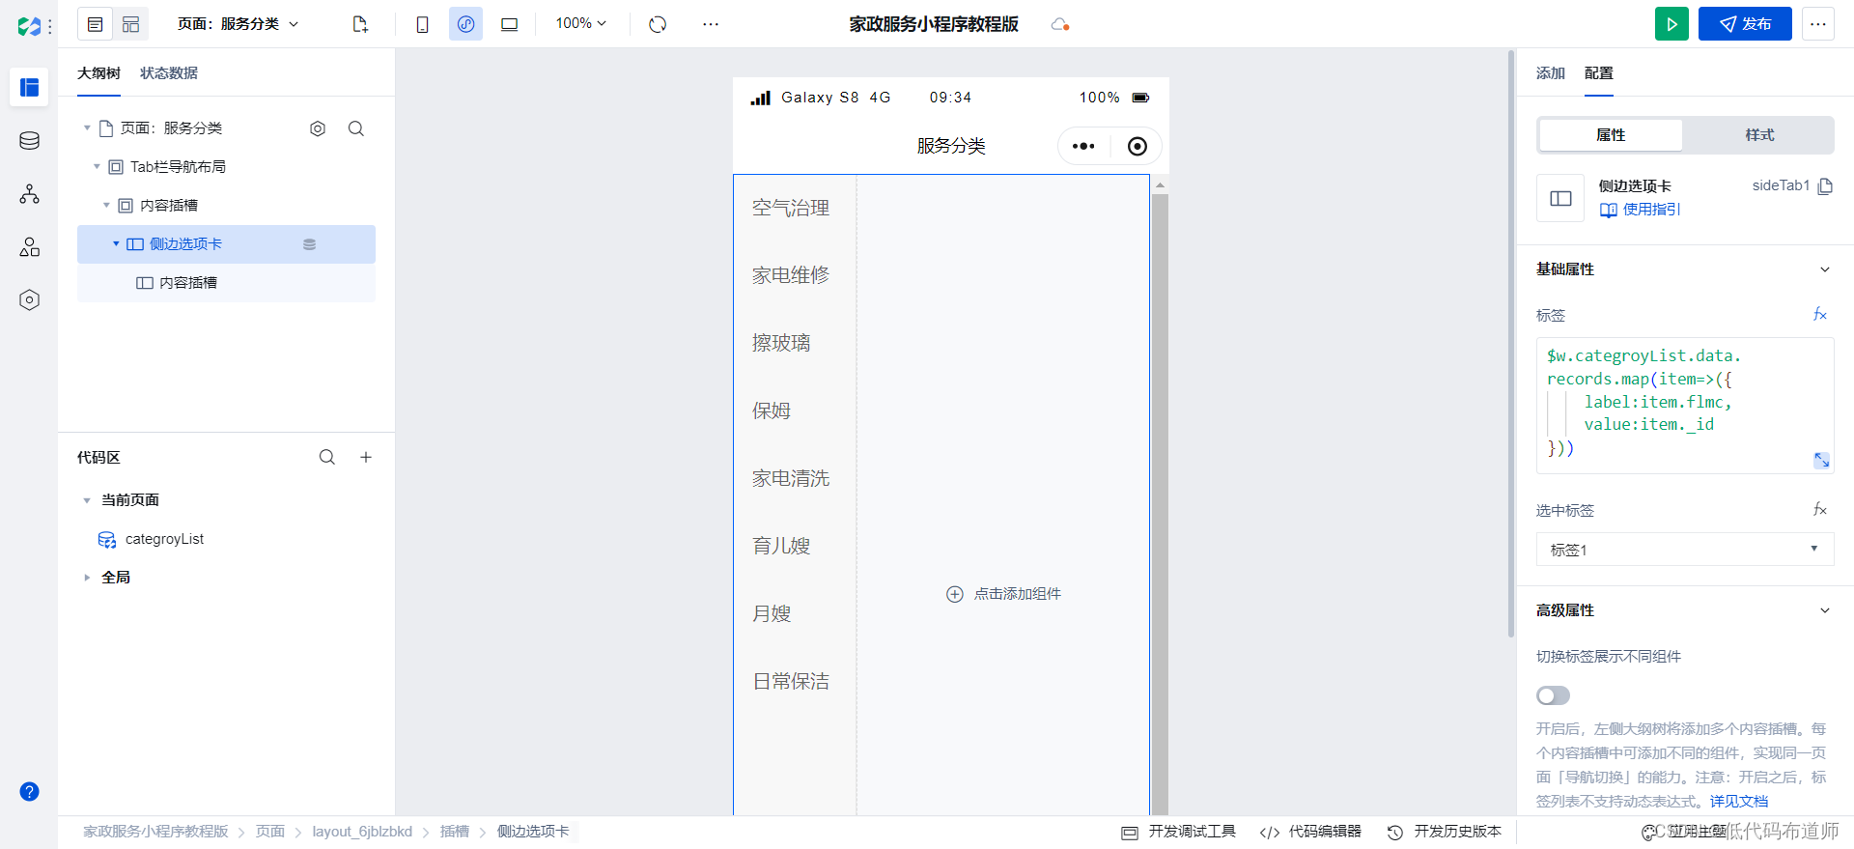1854x849 pixels.
Task: Switch to the 配置 tab
Action: tap(1599, 73)
